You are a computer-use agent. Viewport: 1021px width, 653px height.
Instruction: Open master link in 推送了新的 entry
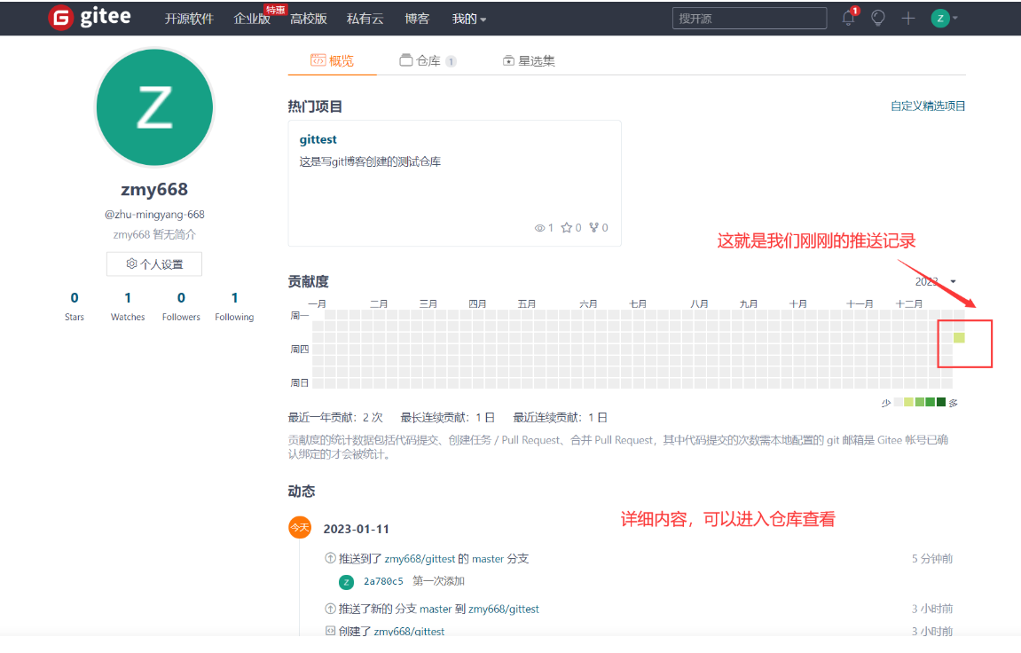tap(436, 609)
